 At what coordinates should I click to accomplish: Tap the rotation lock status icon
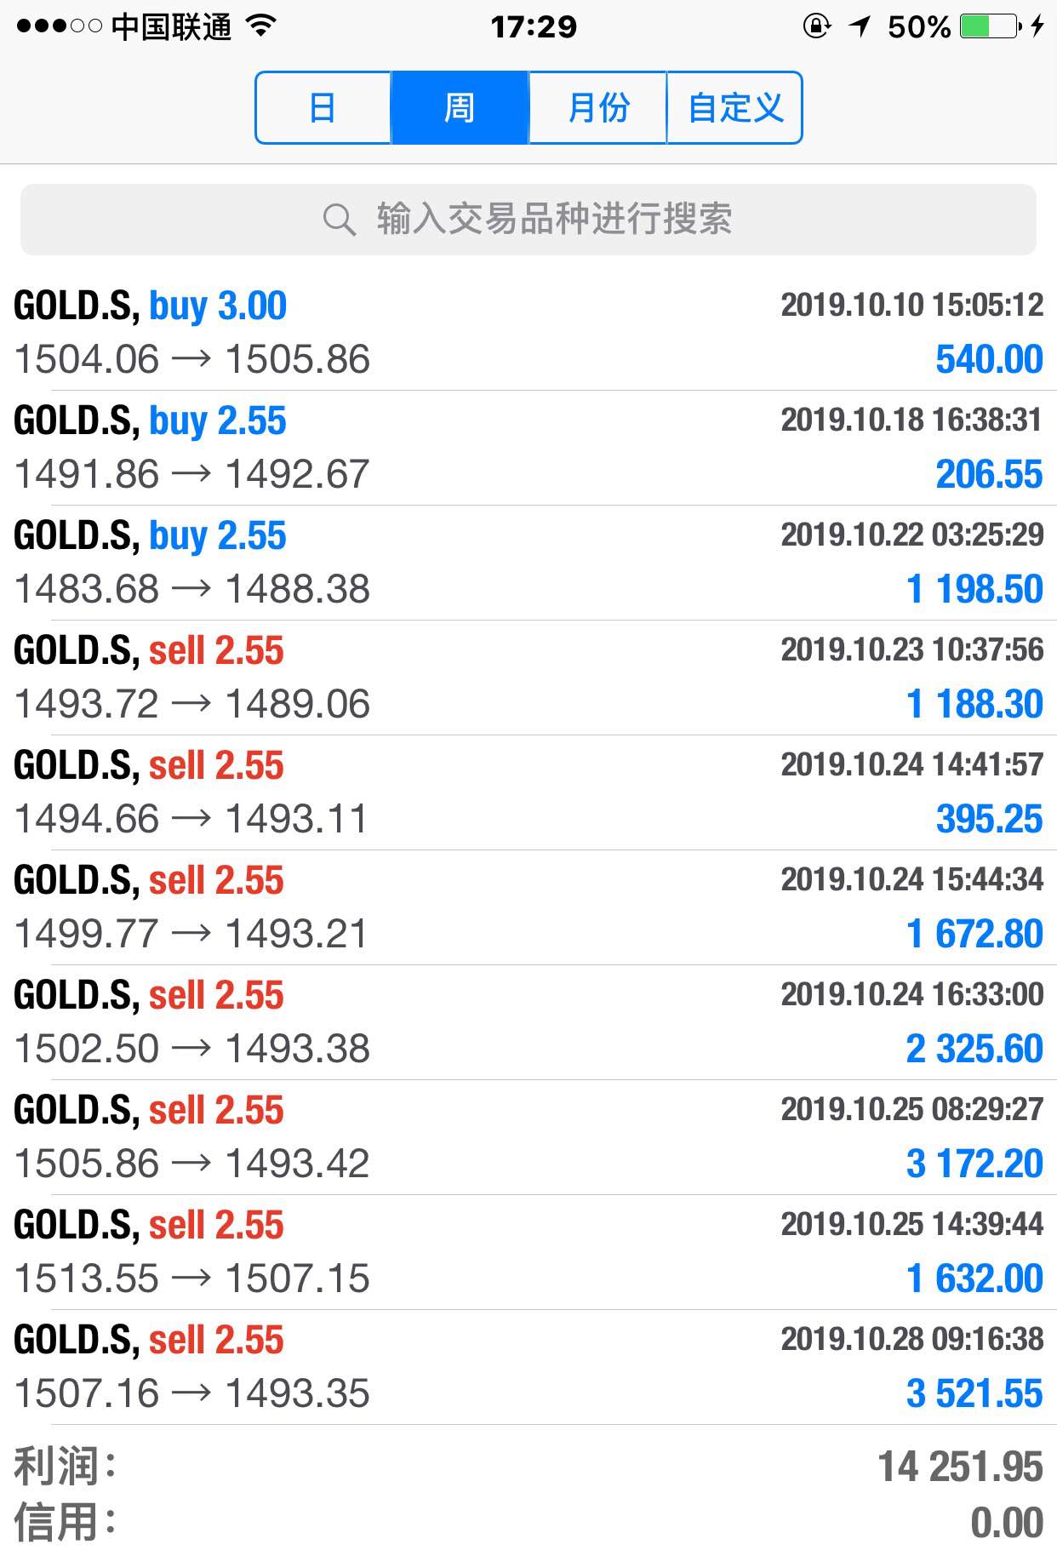tap(815, 26)
